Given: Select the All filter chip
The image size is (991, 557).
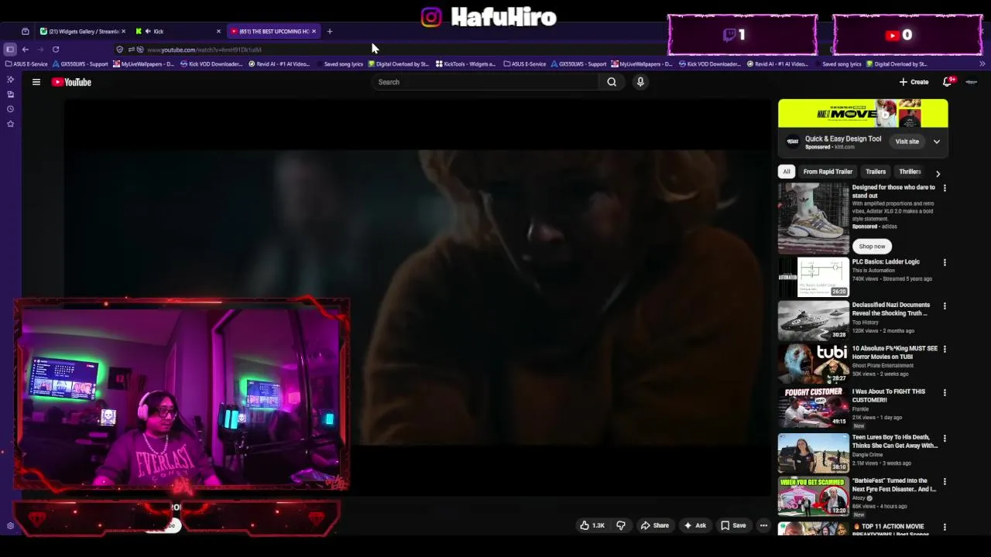Looking at the screenshot, I should point(787,172).
